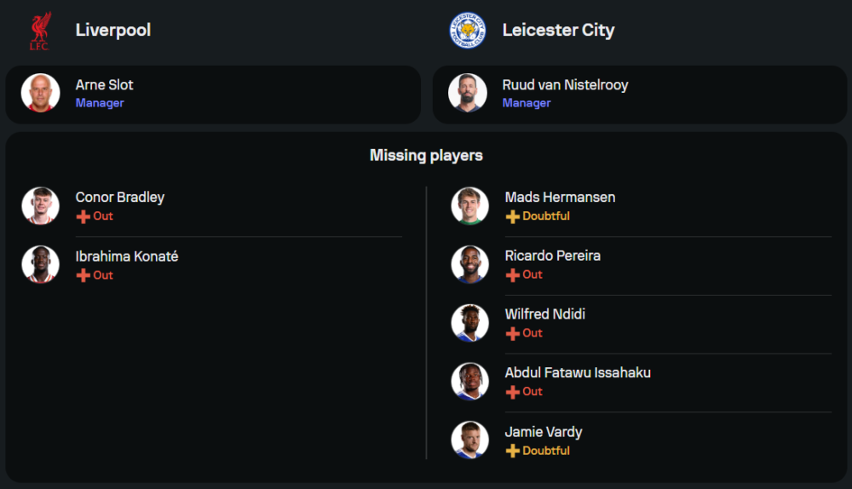
Task: Click the yellow doubtful cross under Jamie Vardy
Action: 512,451
